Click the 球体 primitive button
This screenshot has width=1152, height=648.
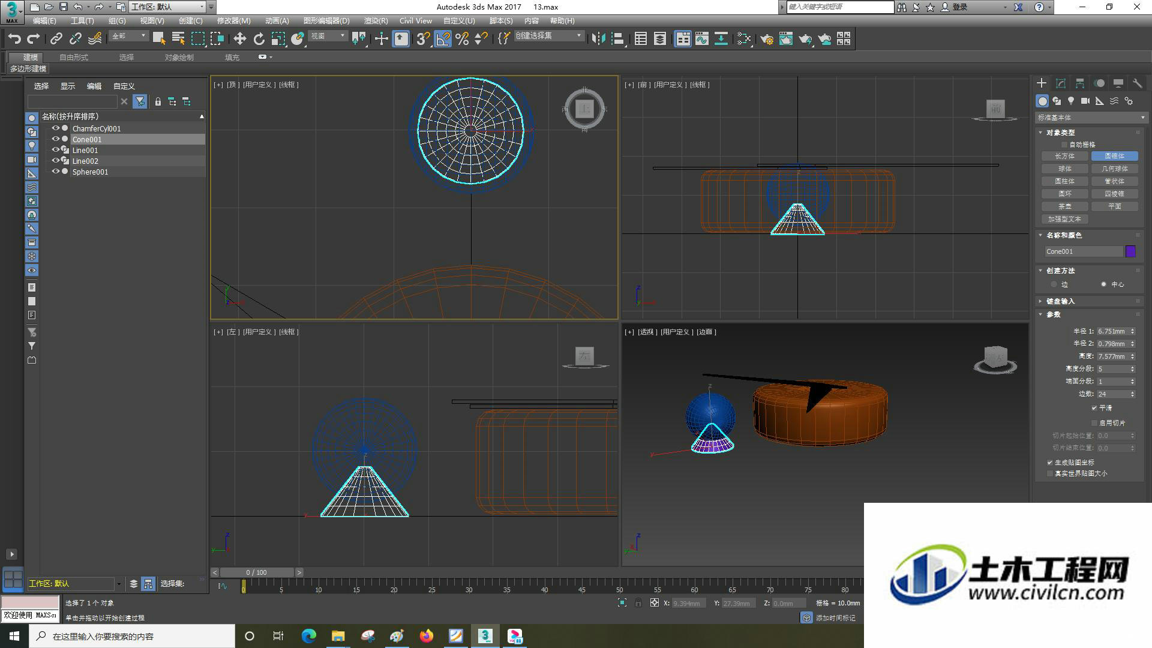[1065, 169]
